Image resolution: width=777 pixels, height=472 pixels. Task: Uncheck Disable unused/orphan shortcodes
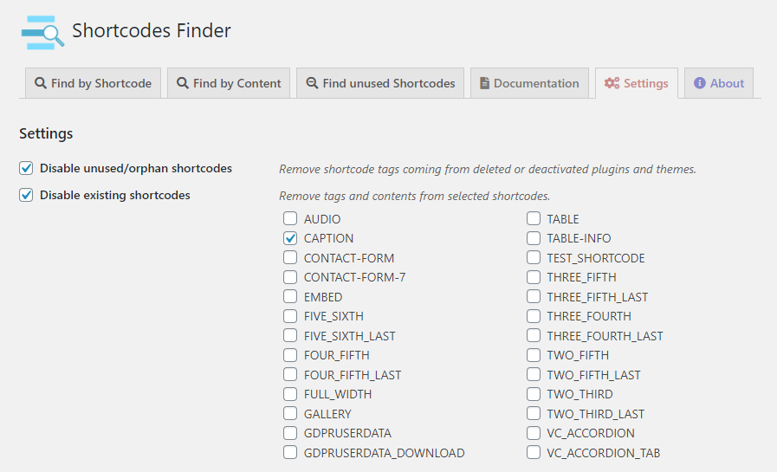coord(26,168)
